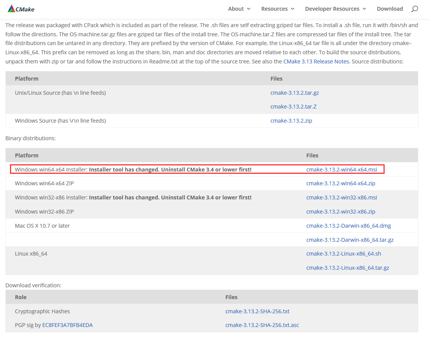429x340 pixels.
Task: Download cmake-3.13.2-Linux-x86_64.sh
Action: tap(343, 254)
